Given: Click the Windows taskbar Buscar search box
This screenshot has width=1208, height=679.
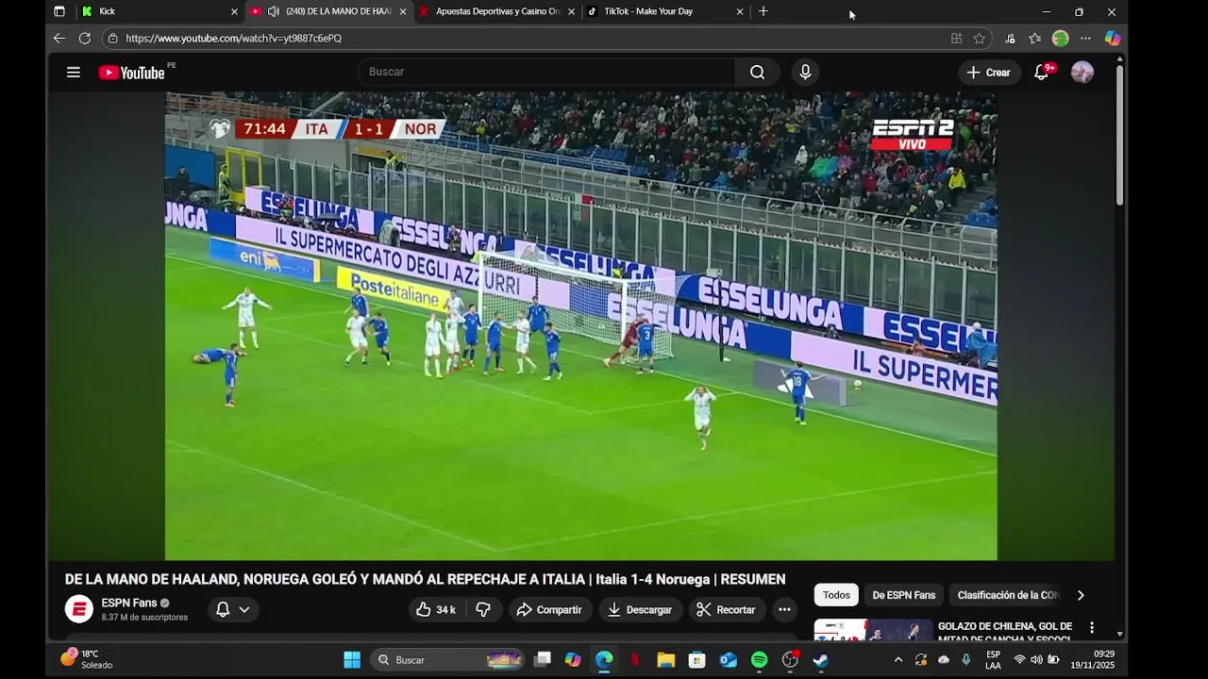Looking at the screenshot, I should [x=449, y=660].
